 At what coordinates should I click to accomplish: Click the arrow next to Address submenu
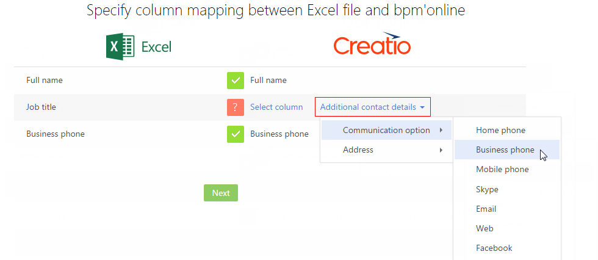point(441,150)
